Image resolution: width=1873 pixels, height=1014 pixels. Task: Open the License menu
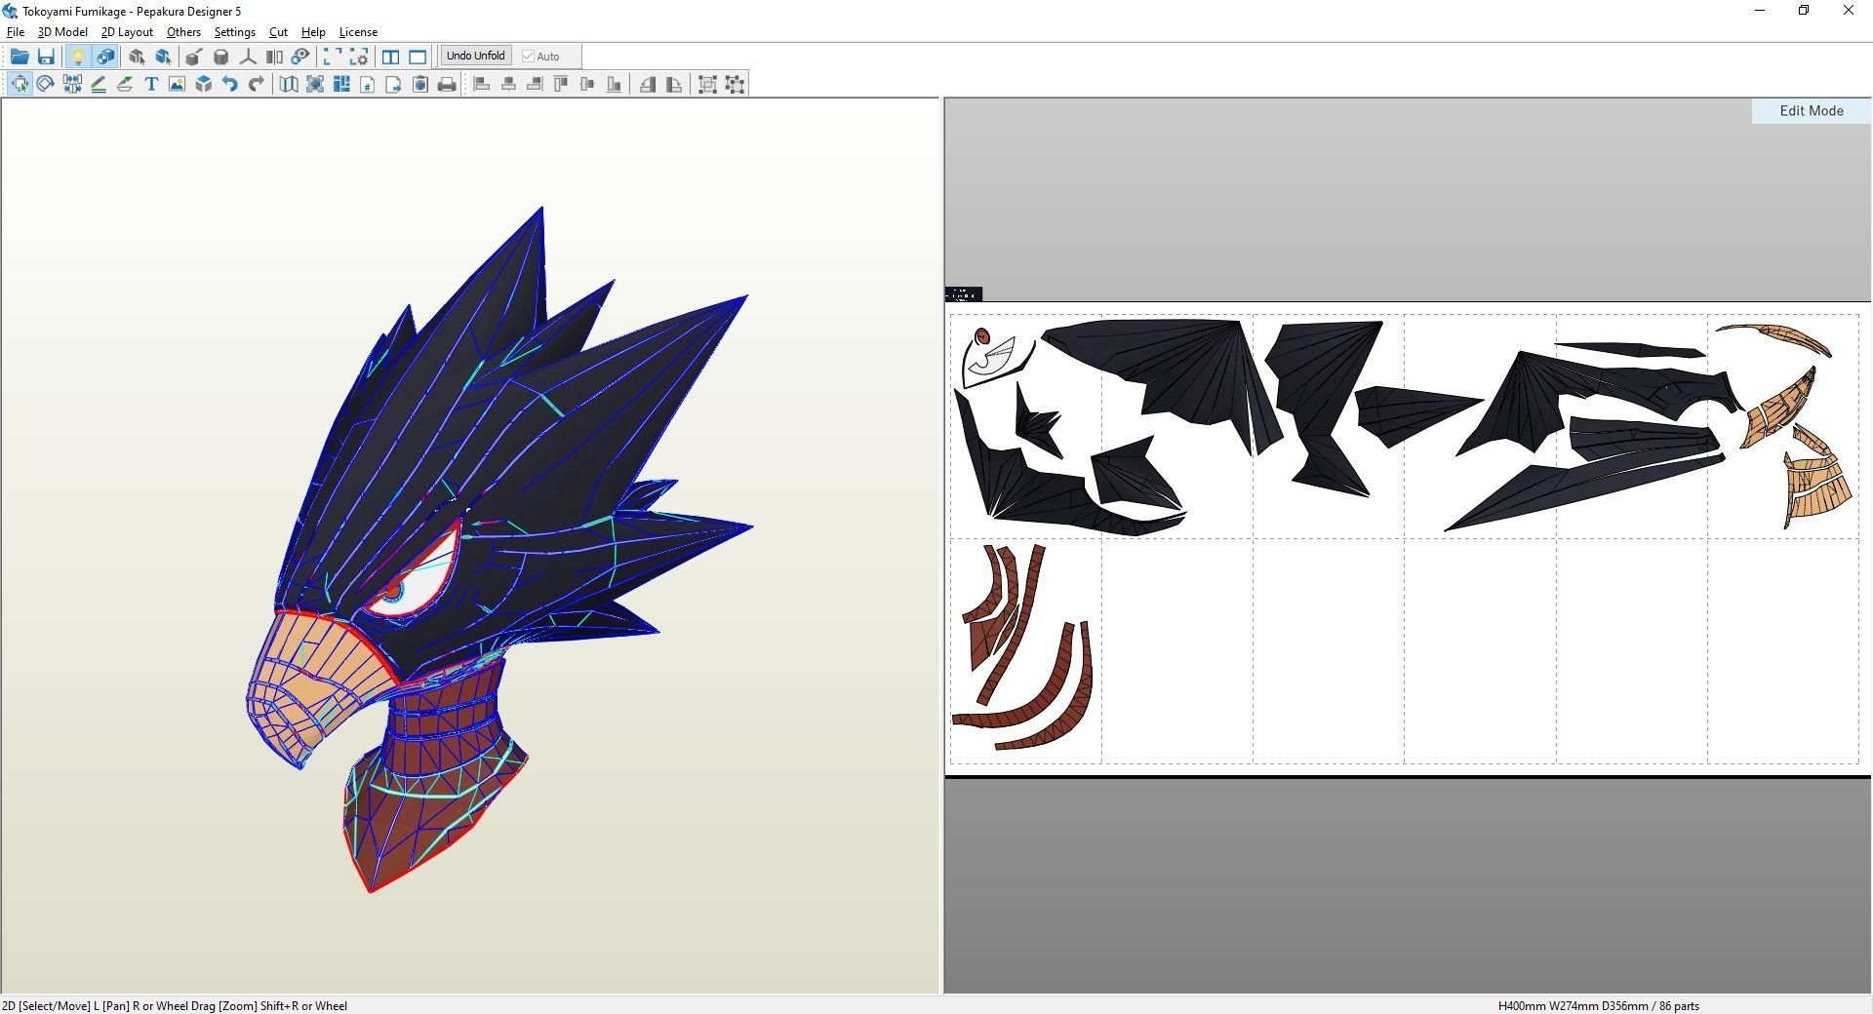click(x=358, y=32)
